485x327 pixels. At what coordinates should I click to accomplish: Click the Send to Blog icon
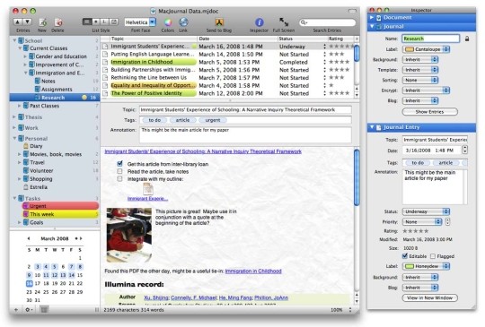219,22
